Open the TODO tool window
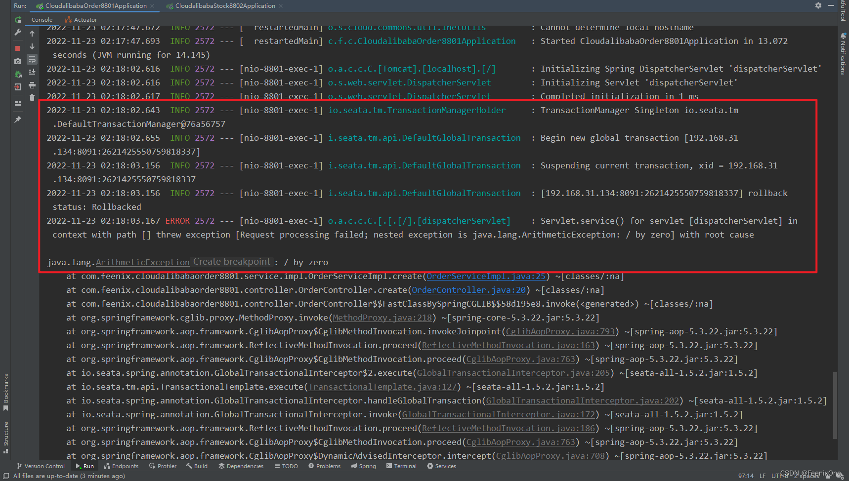 [286, 466]
